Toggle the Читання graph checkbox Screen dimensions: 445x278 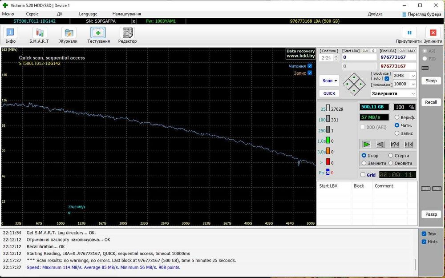pos(310,66)
